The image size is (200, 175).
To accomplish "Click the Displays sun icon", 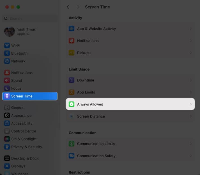I will click(x=7, y=166).
